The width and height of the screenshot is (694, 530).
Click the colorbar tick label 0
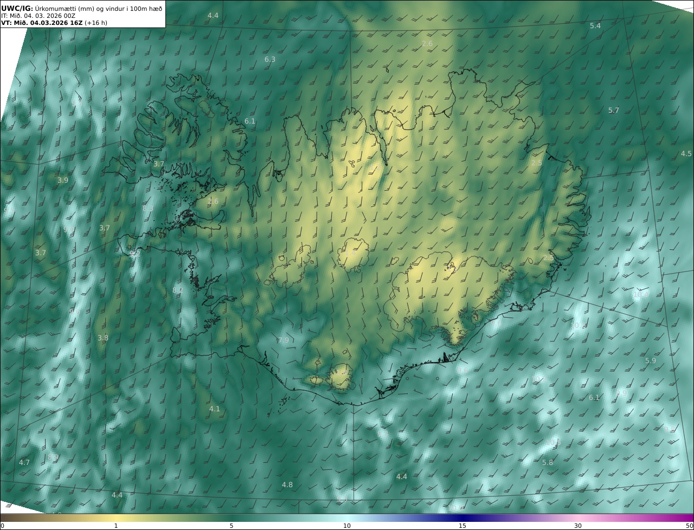(2, 526)
